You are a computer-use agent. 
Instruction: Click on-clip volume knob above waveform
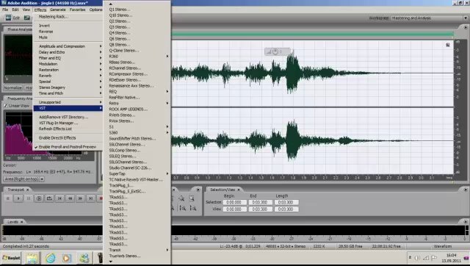click(x=275, y=51)
